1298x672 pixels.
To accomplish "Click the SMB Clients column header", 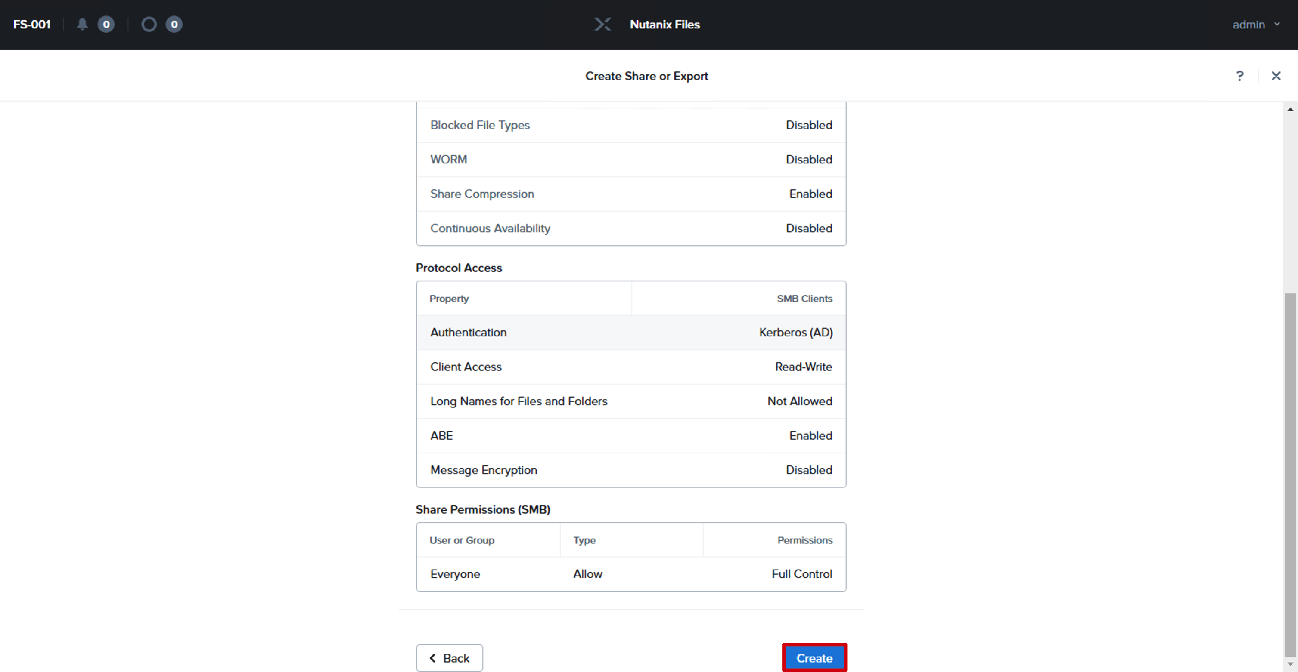I will pos(804,299).
